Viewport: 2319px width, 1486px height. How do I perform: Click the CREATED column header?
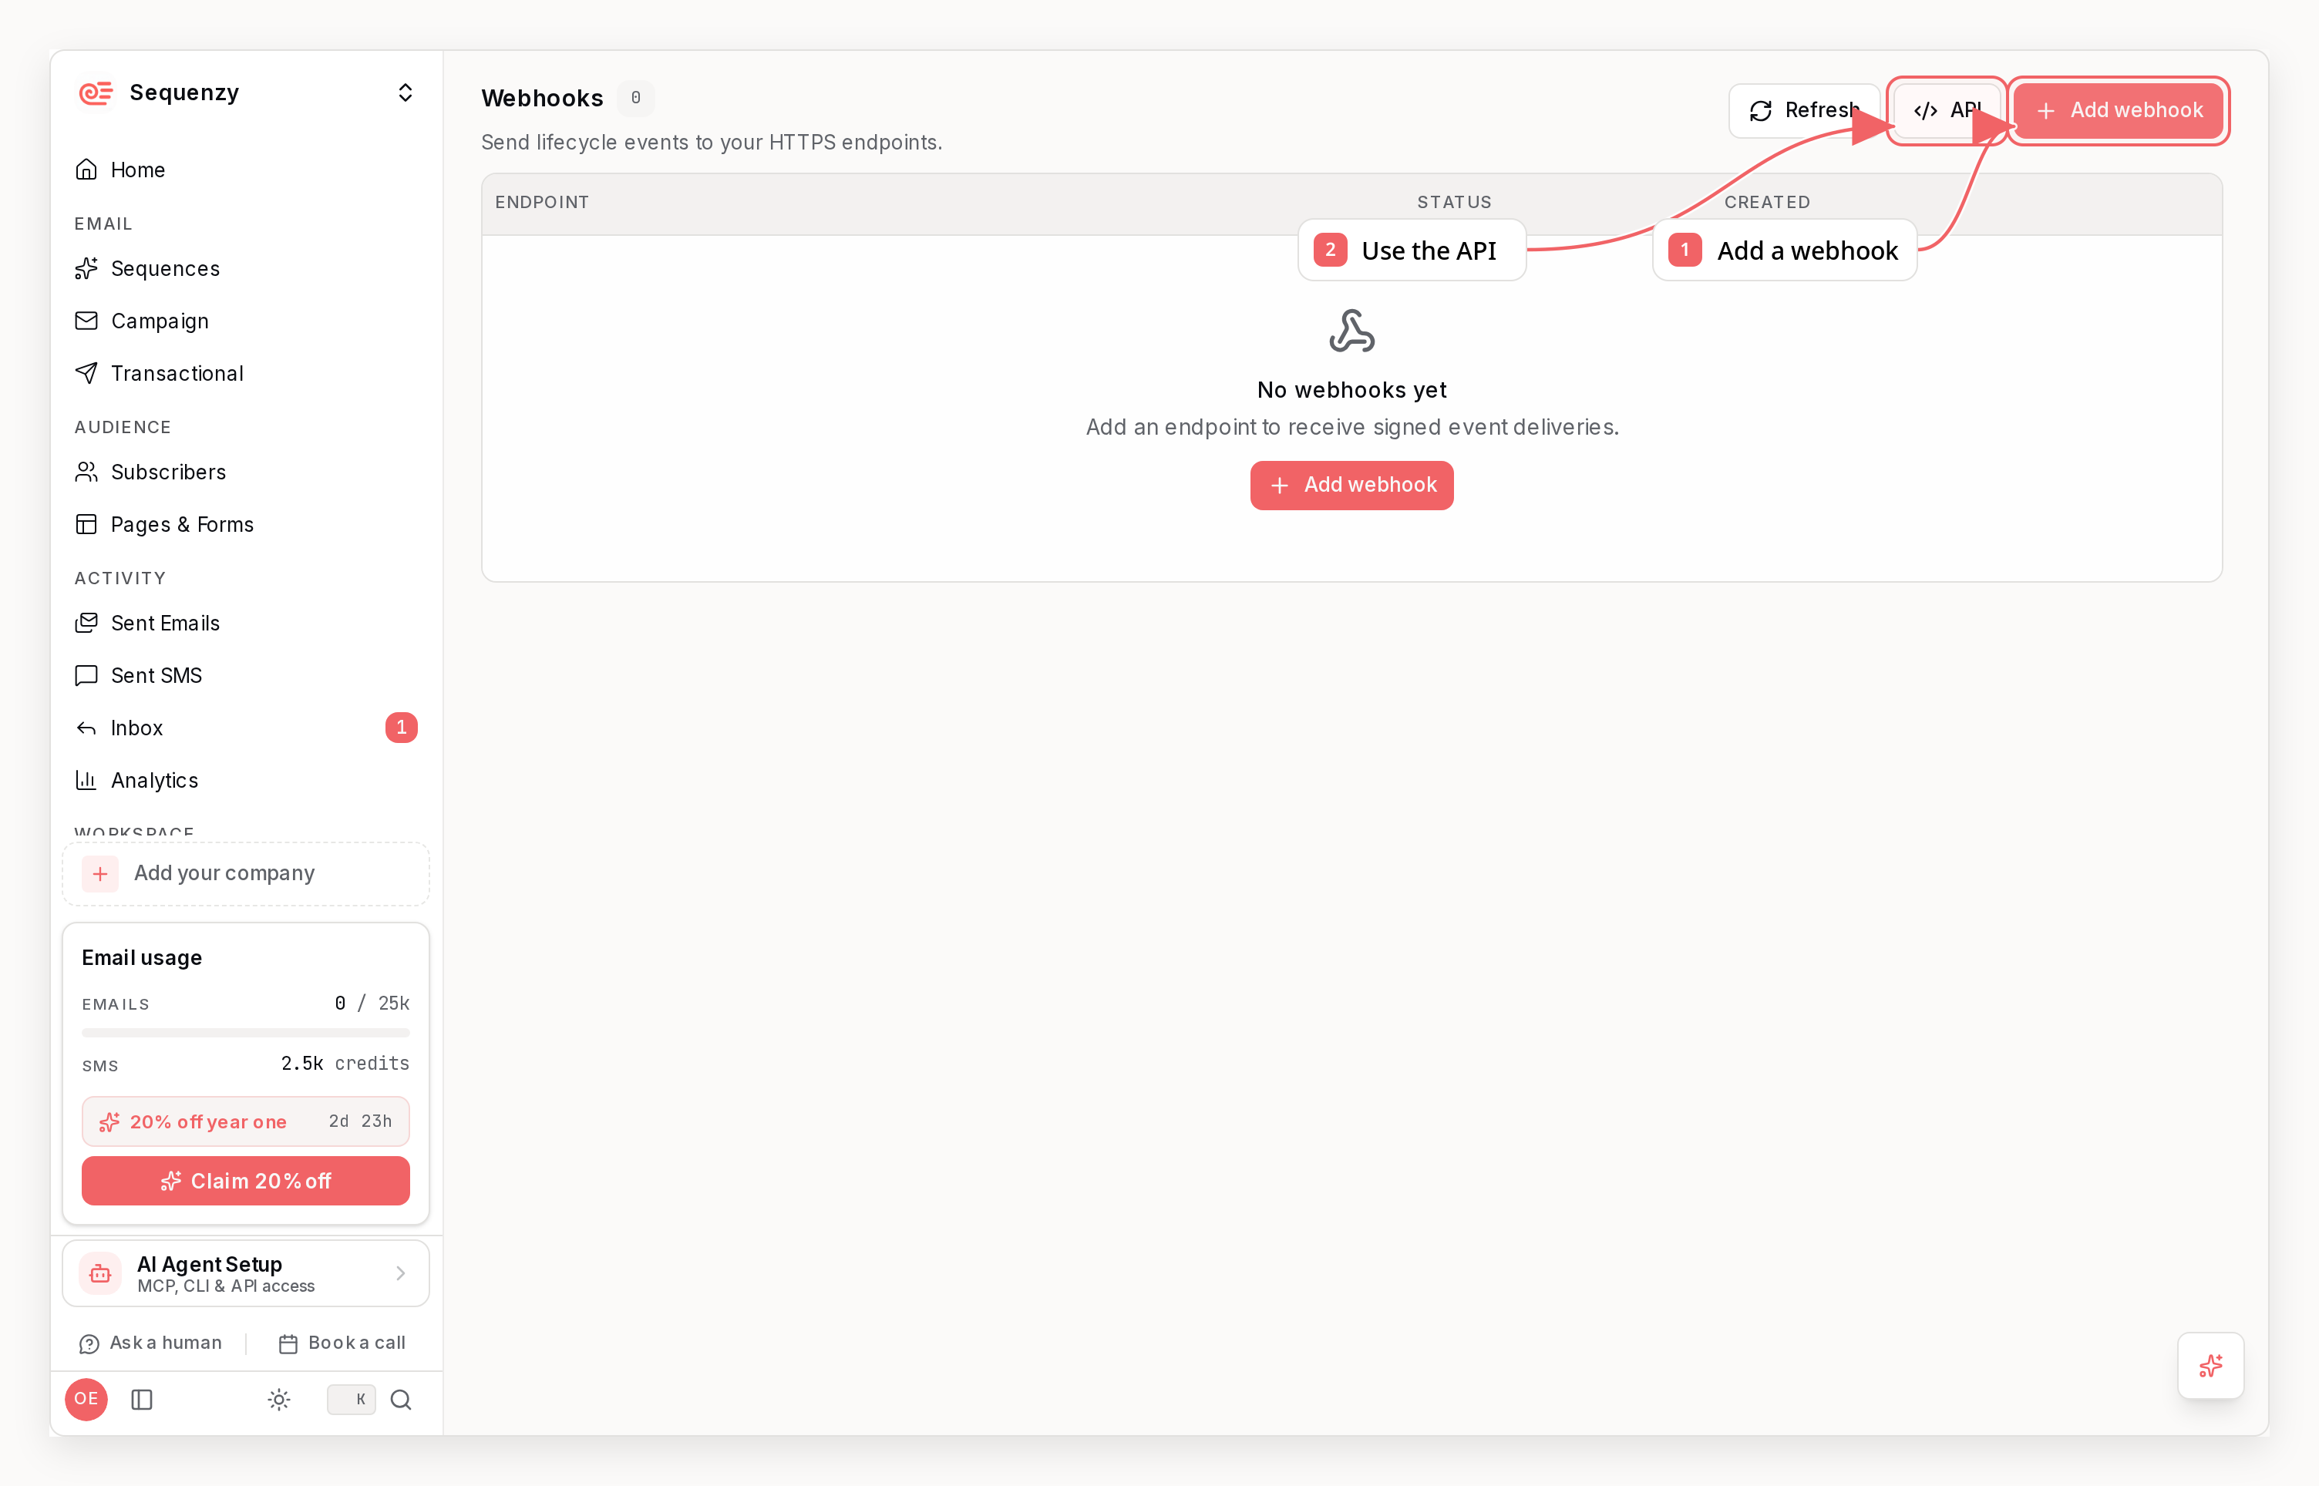pyautogui.click(x=1767, y=203)
